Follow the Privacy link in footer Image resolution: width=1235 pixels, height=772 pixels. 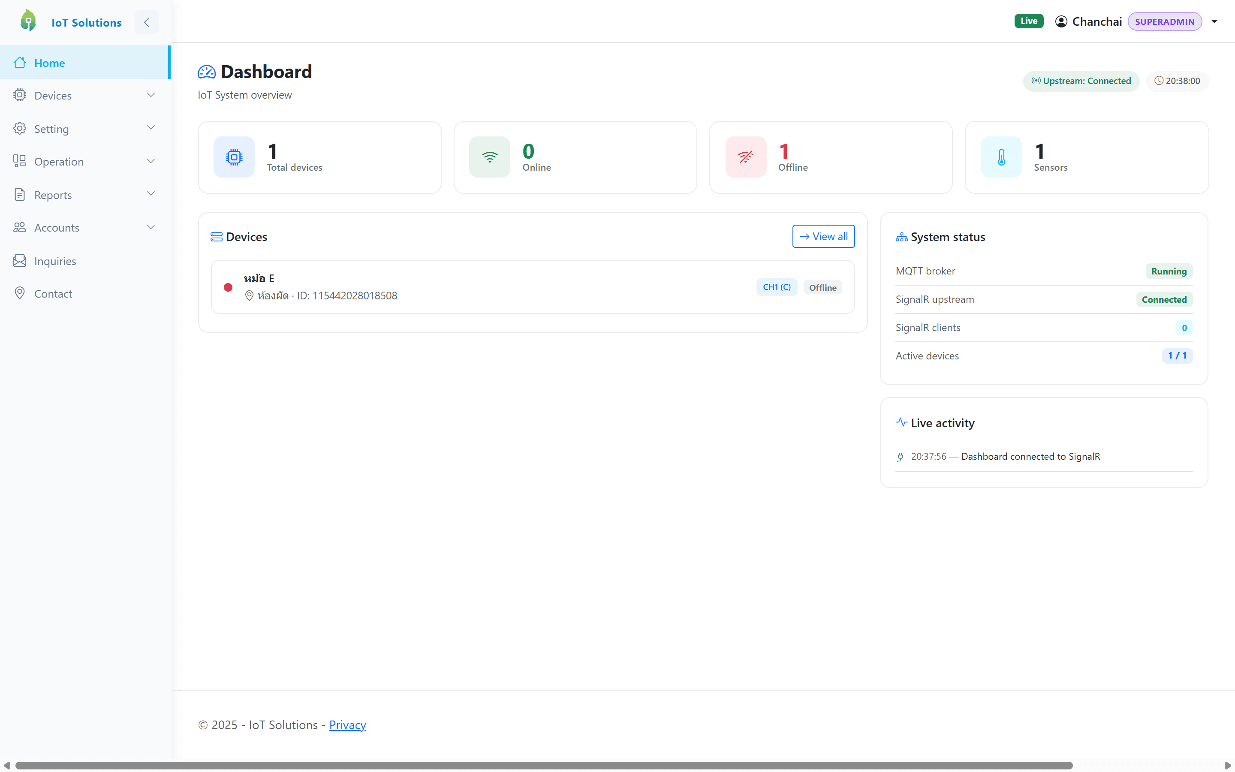click(x=347, y=724)
